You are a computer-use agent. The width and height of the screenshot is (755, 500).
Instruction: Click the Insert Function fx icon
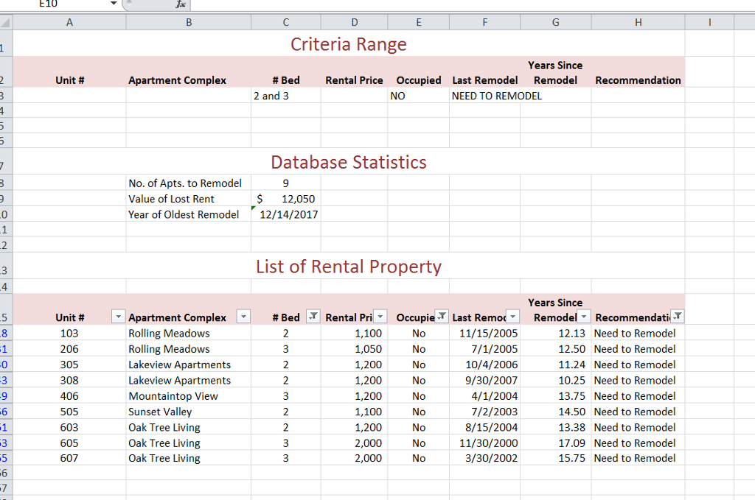(181, 4)
